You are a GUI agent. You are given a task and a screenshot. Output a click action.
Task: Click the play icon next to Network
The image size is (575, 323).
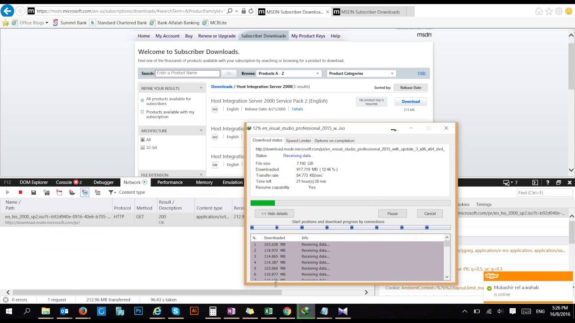pos(145,182)
